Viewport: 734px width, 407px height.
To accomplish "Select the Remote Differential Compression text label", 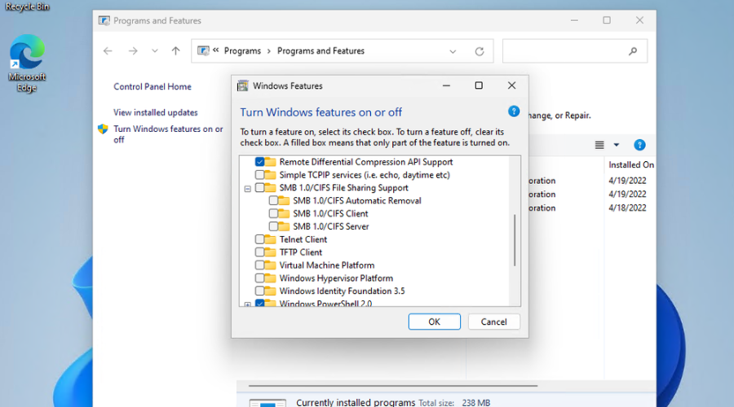I will click(x=366, y=162).
